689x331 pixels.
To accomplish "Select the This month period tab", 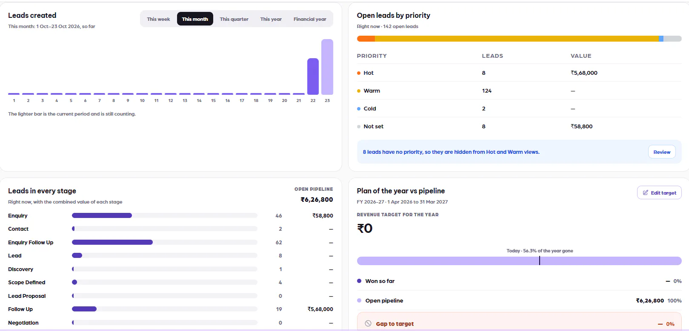I will coord(195,19).
